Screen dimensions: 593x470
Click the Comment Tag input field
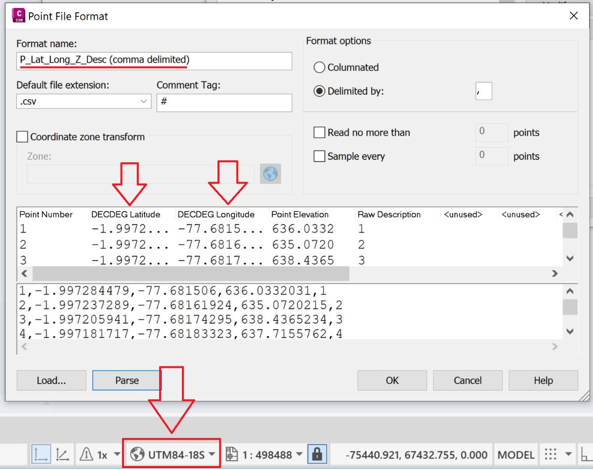click(224, 103)
